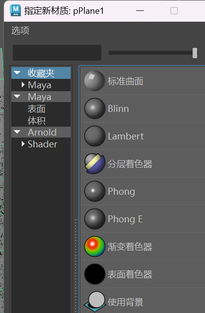Select the rainbow 渐变着色器 ramp shader icon
The height and width of the screenshot is (313, 205).
coord(94,246)
